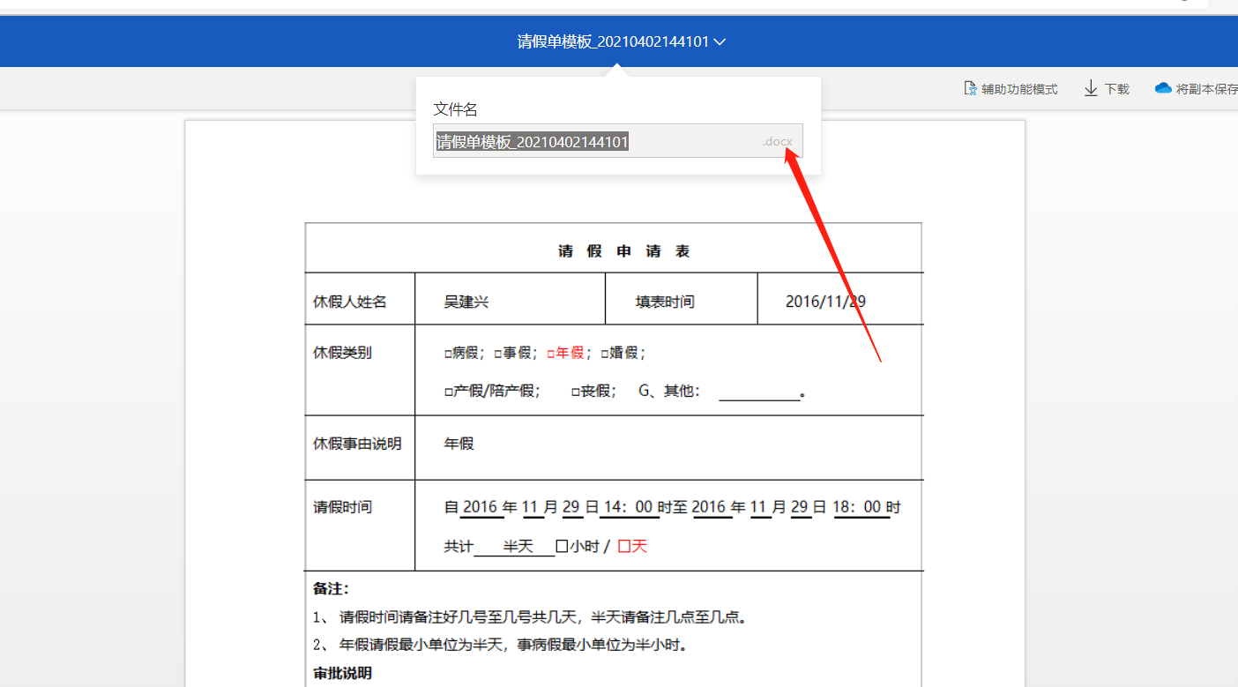This screenshot has height=687, width=1238.
Task: Collapse the filename dropdown chevron in title bar
Action: [x=720, y=41]
